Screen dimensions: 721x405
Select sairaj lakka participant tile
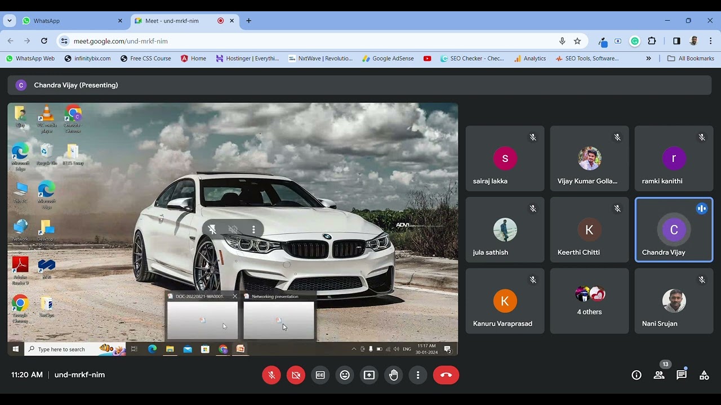pos(505,159)
